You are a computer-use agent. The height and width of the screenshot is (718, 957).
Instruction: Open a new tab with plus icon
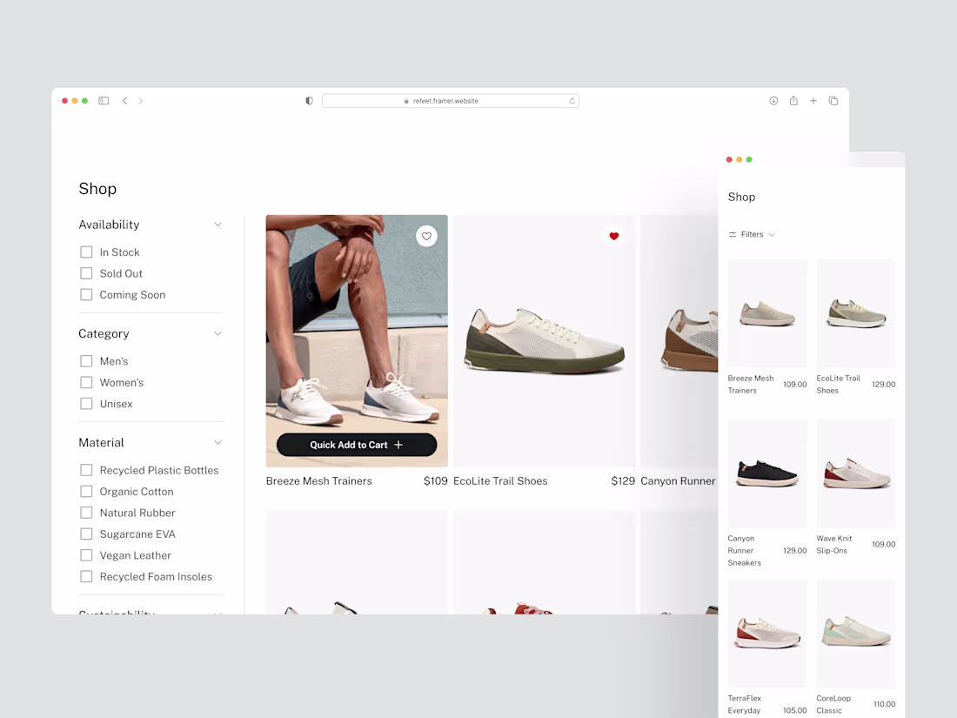click(813, 101)
